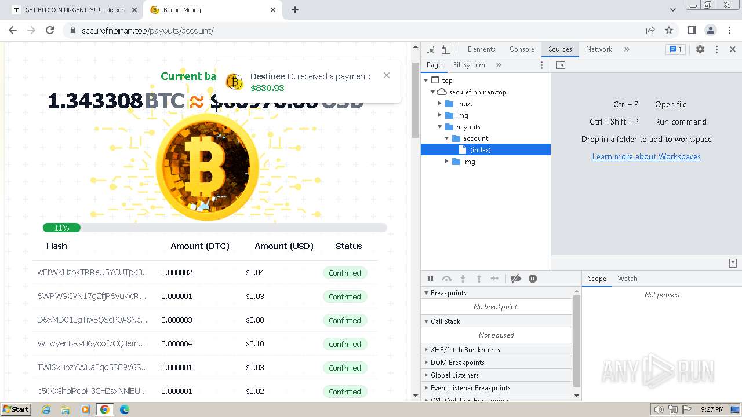
Task: Toggle pause on exceptions icon
Action: click(x=533, y=279)
